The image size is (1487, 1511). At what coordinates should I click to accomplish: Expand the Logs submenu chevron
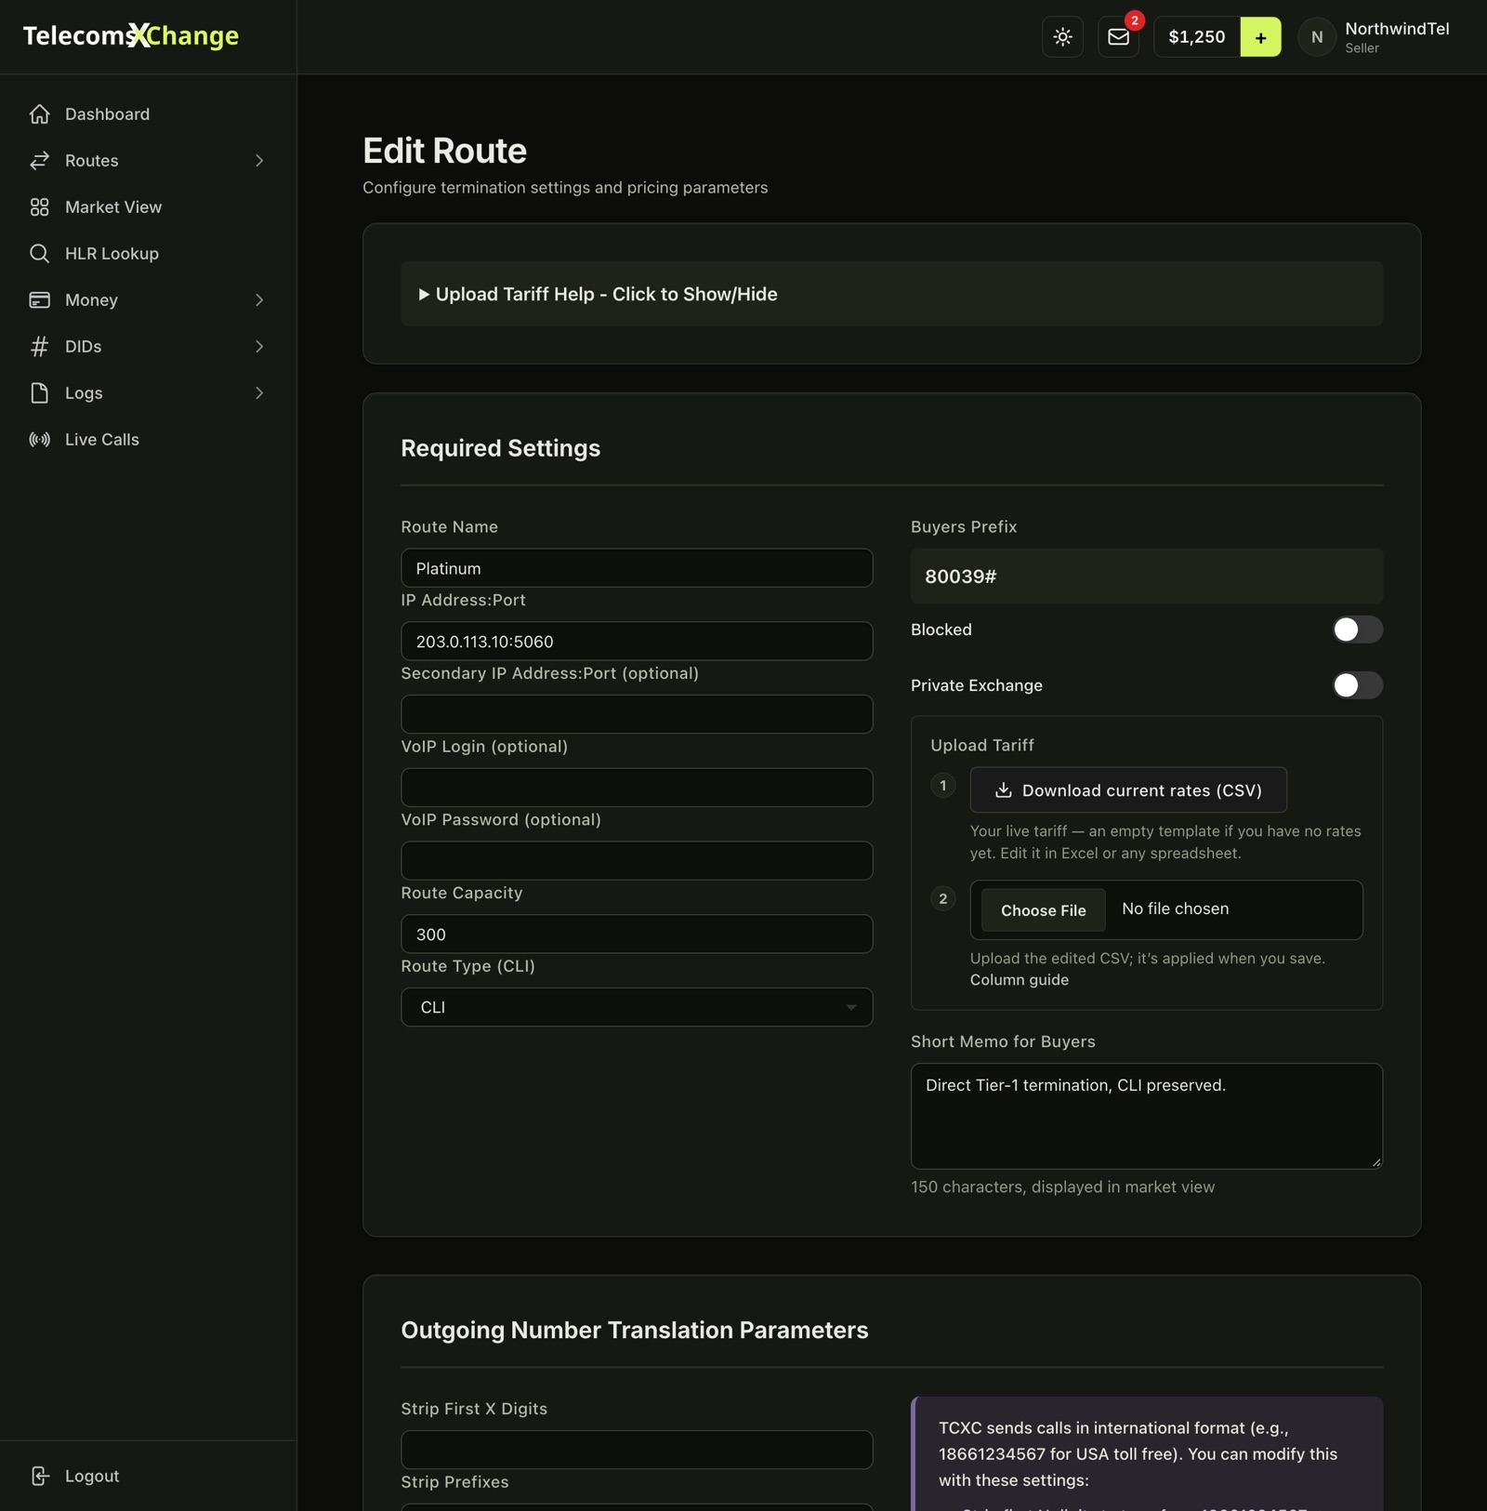point(259,392)
